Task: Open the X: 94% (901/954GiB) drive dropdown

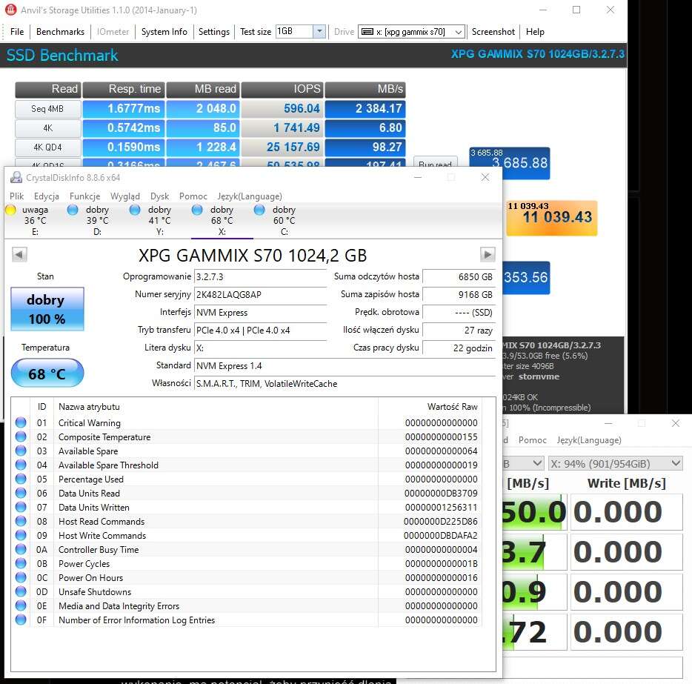Action: point(614,463)
